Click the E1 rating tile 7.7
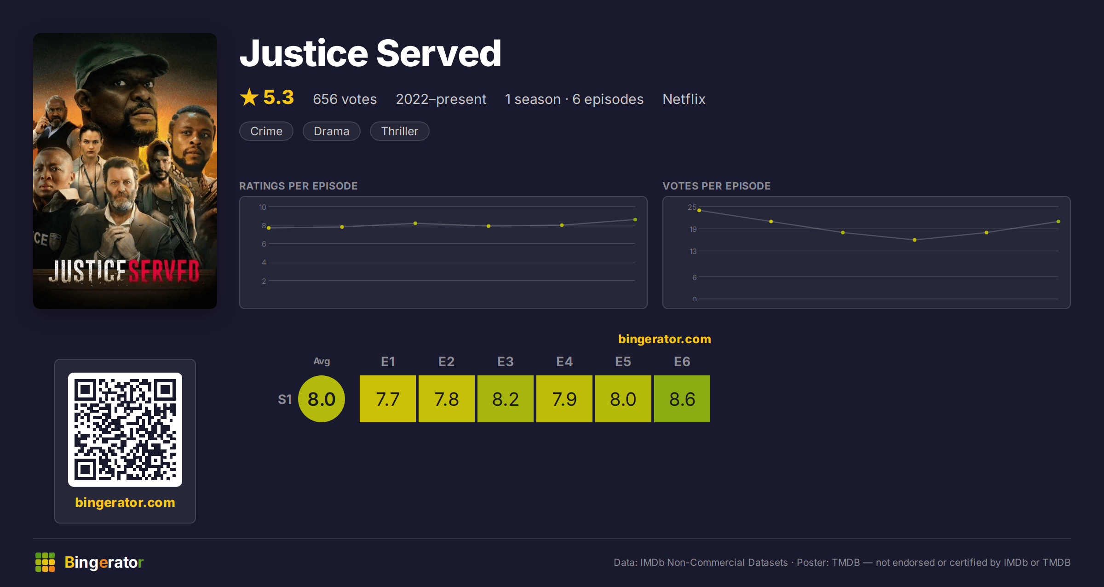This screenshot has height=587, width=1104. (388, 399)
